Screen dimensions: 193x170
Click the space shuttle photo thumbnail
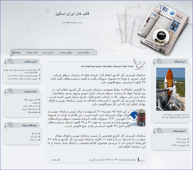tap(171, 89)
